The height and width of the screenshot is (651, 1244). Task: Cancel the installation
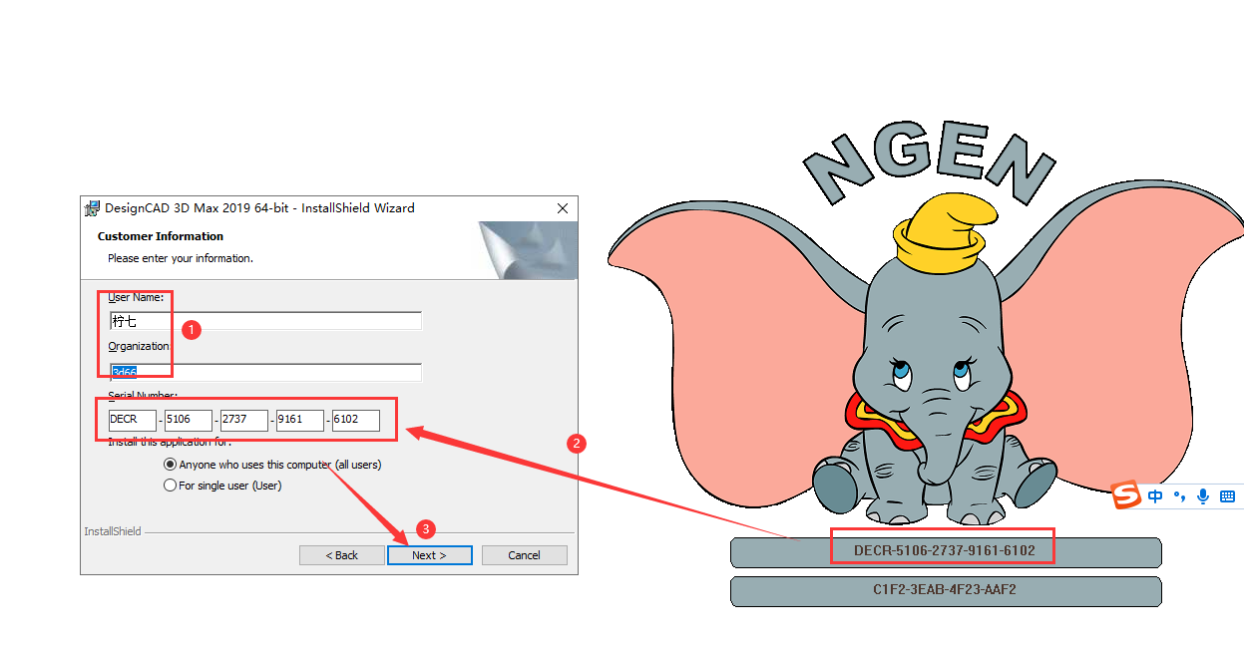click(524, 555)
